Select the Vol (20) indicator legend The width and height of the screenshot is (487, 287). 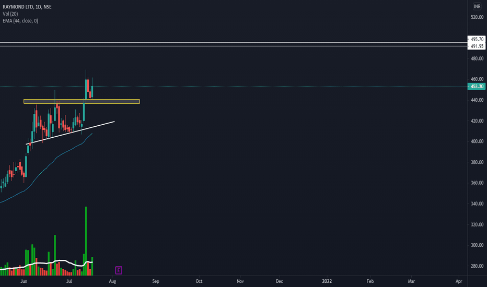(10, 14)
